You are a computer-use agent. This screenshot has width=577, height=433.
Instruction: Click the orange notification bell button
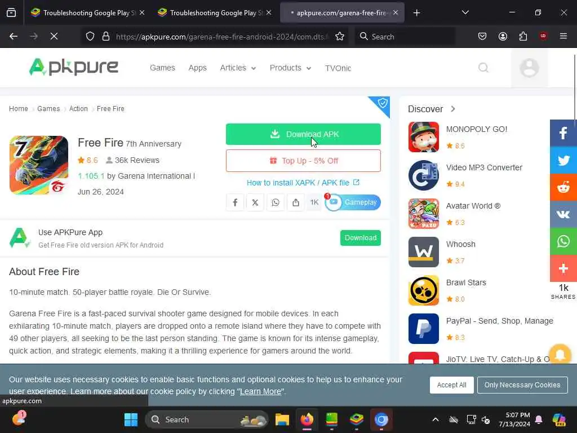coord(560,354)
